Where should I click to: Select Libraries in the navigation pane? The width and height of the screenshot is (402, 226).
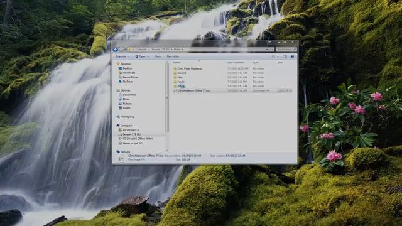[x=123, y=90]
